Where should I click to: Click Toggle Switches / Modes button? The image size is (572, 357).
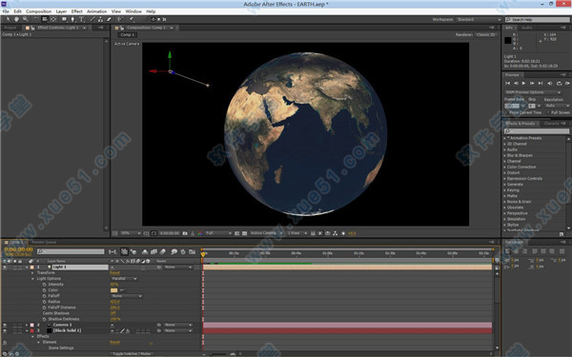[x=133, y=354]
